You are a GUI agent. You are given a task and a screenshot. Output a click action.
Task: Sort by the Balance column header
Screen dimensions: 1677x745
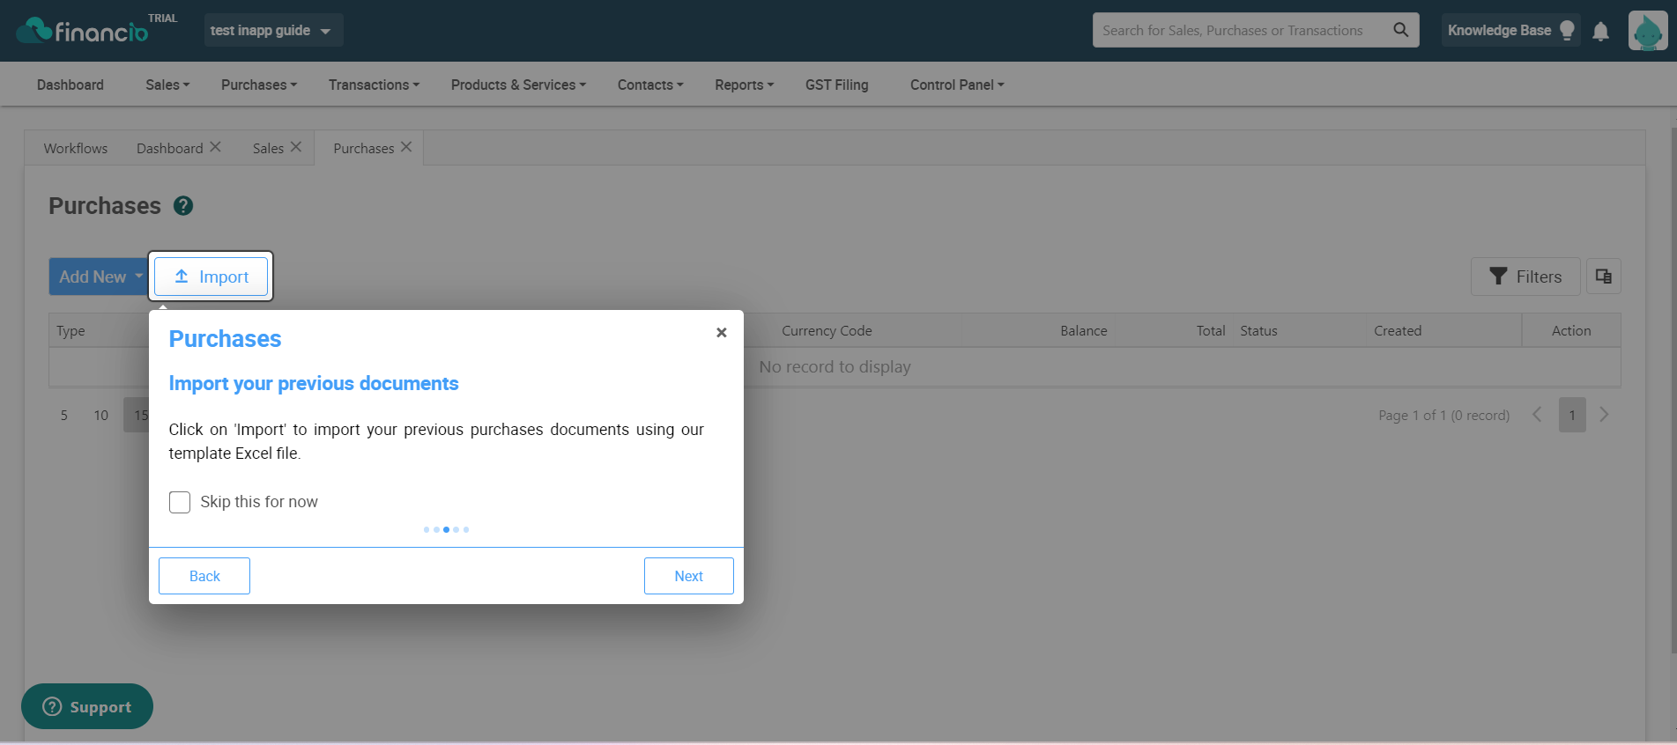point(1083,331)
